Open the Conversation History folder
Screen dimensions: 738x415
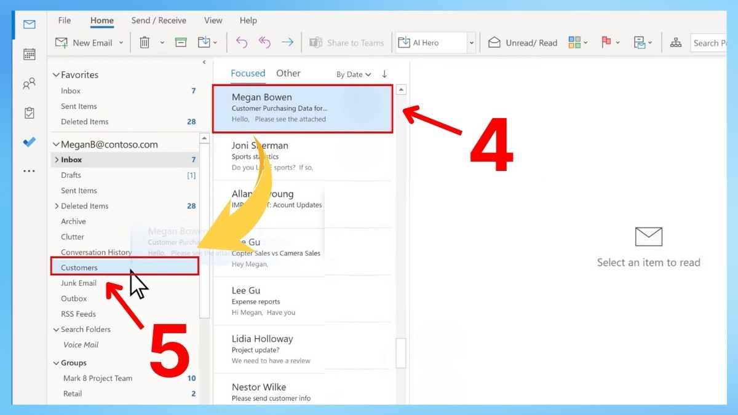(96, 252)
